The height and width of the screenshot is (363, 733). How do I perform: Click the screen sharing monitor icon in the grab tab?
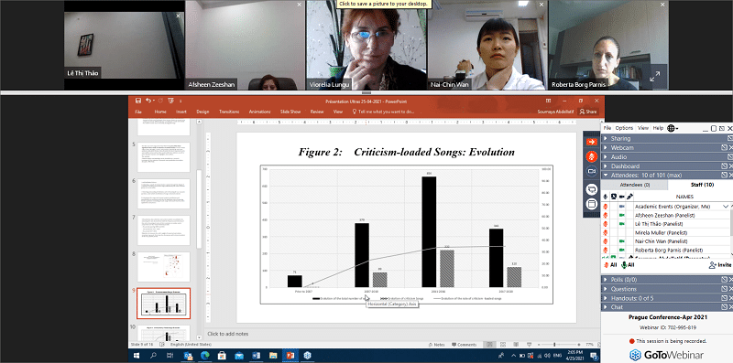coord(591,189)
